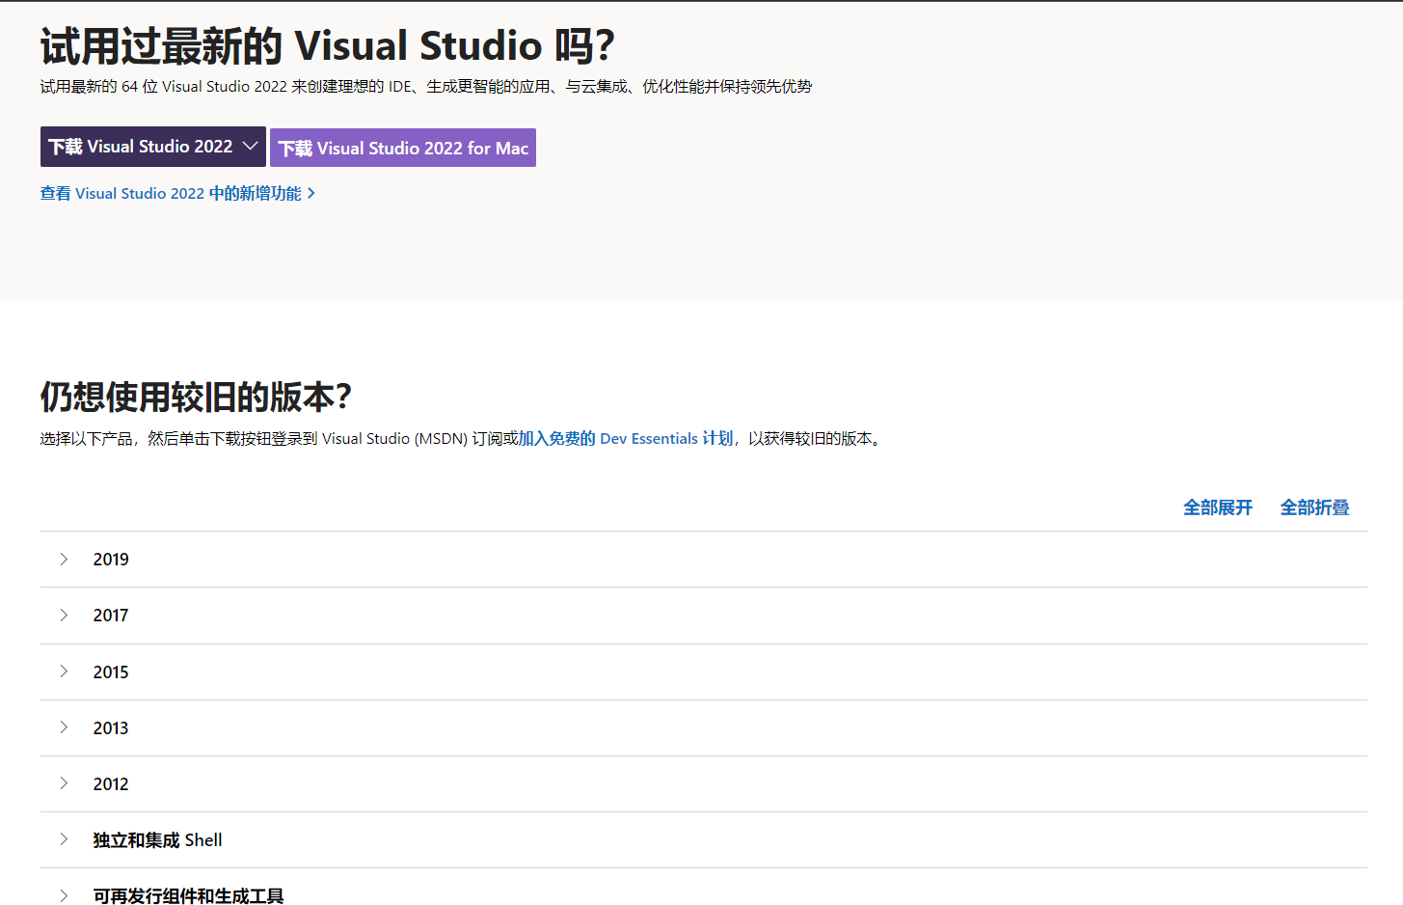Select the 2015 row label
Image resolution: width=1403 pixels, height=905 pixels.
click(x=111, y=672)
